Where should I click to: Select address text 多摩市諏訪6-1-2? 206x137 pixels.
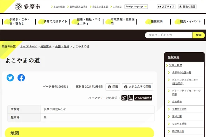(55, 109)
